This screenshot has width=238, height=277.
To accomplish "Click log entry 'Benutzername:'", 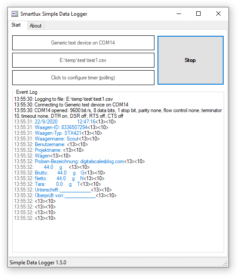I will tap(51, 144).
